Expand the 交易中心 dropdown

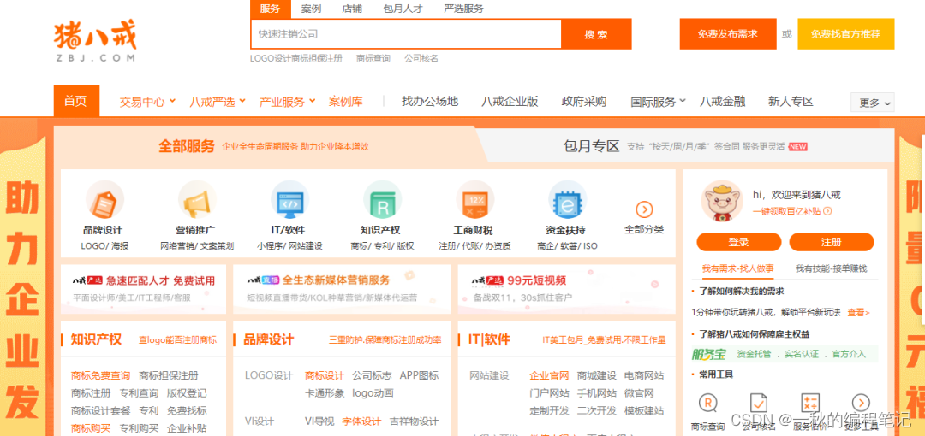(x=147, y=102)
